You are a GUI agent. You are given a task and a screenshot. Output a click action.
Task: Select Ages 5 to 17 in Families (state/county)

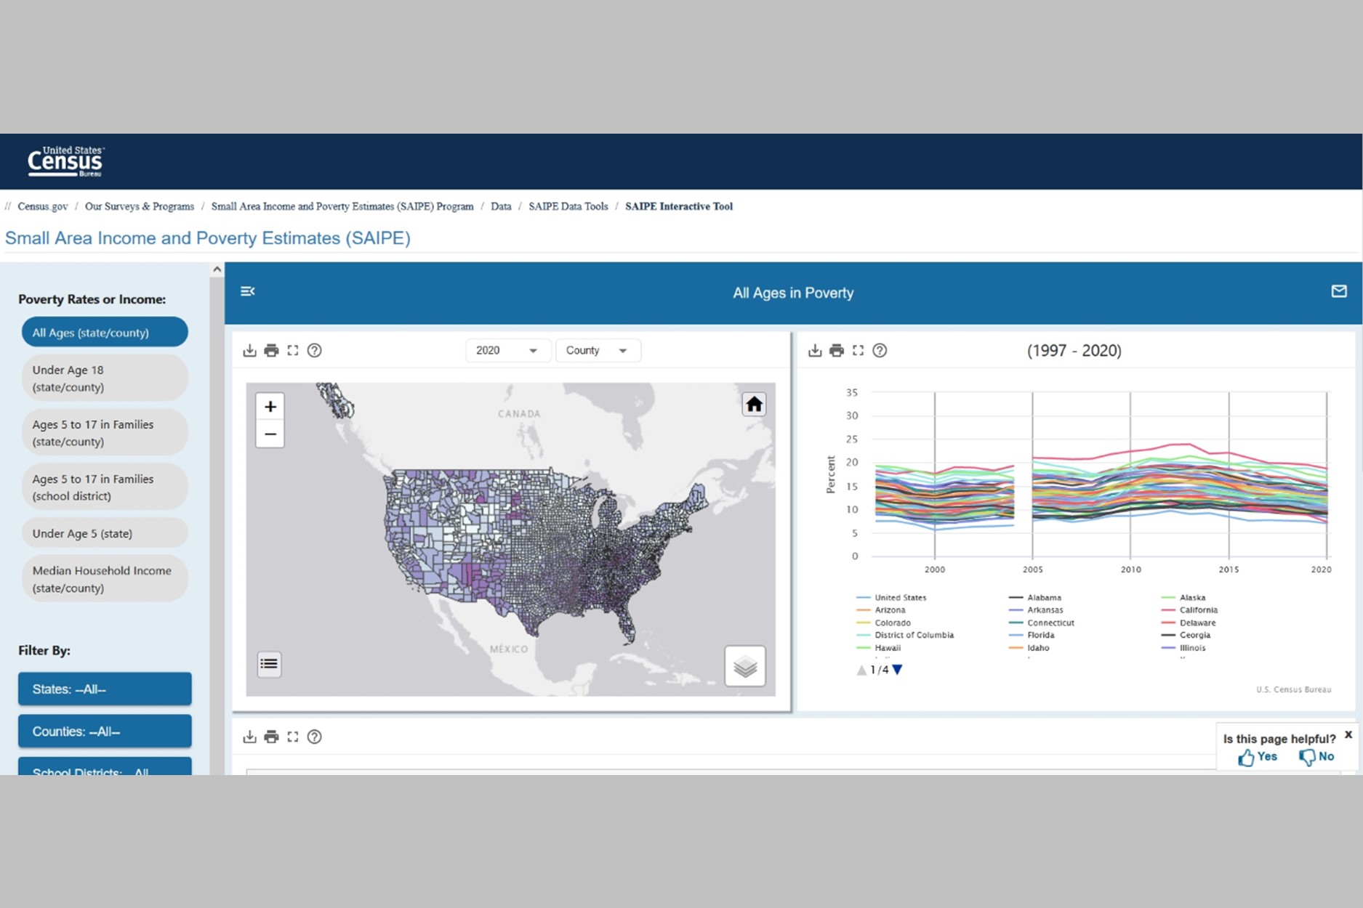click(105, 433)
